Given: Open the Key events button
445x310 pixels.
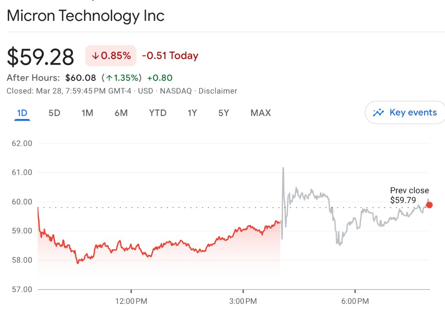Looking at the screenshot, I should [x=405, y=113].
